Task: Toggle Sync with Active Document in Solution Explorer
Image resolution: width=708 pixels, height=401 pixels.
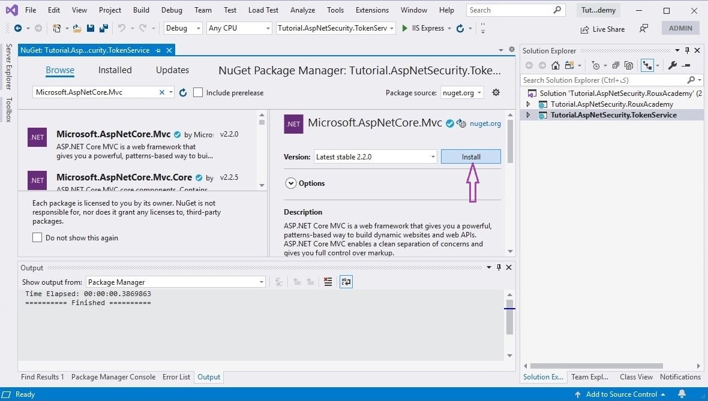Action: [647, 65]
